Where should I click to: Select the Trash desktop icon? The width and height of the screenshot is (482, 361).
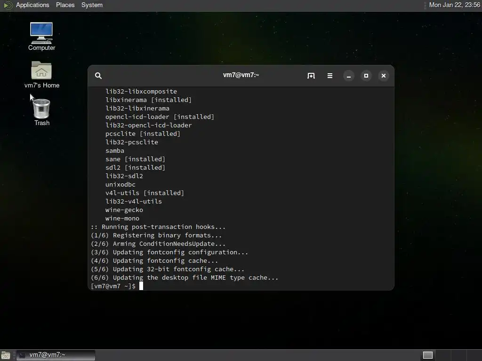coord(41,112)
